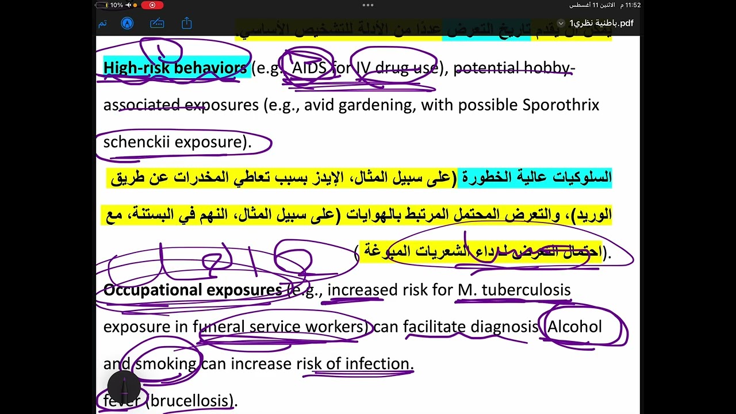
Task: Tap the phrase 'funeral service workers'
Action: tap(278, 327)
